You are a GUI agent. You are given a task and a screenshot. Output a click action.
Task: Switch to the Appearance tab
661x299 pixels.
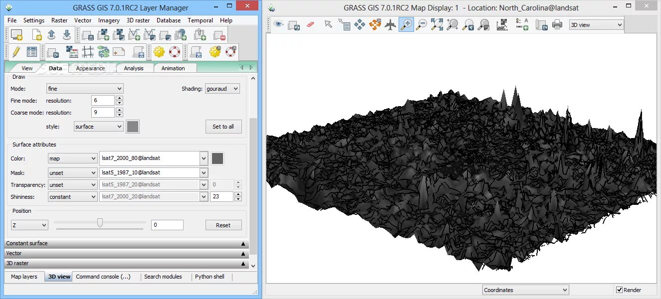click(90, 68)
